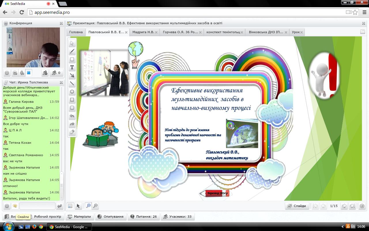The width and height of the screenshot is (369, 231).
Task: Switch to the Головна tab
Action: (x=76, y=32)
